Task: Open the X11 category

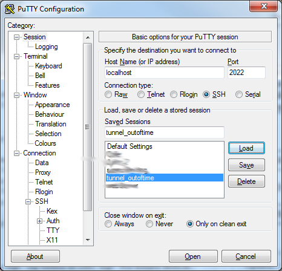Action: pos(52,240)
